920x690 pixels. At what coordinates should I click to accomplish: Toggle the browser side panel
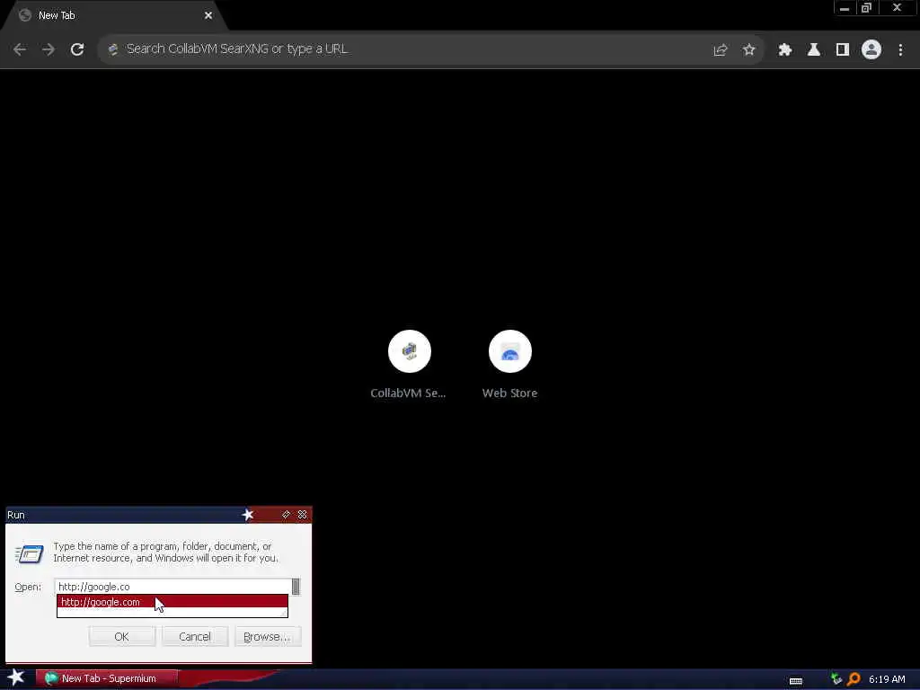(x=842, y=50)
